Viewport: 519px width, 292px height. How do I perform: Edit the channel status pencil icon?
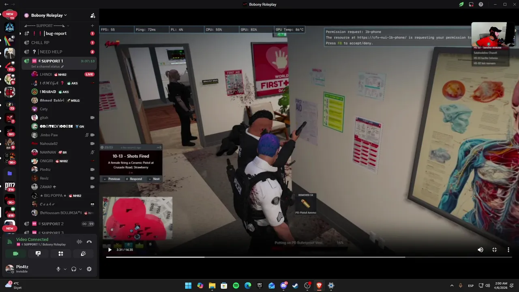(x=62, y=67)
